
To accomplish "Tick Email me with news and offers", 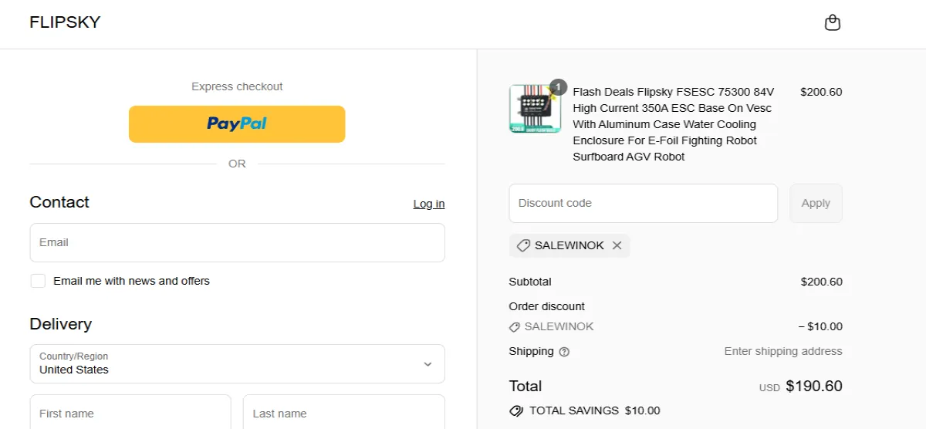I will 38,281.
